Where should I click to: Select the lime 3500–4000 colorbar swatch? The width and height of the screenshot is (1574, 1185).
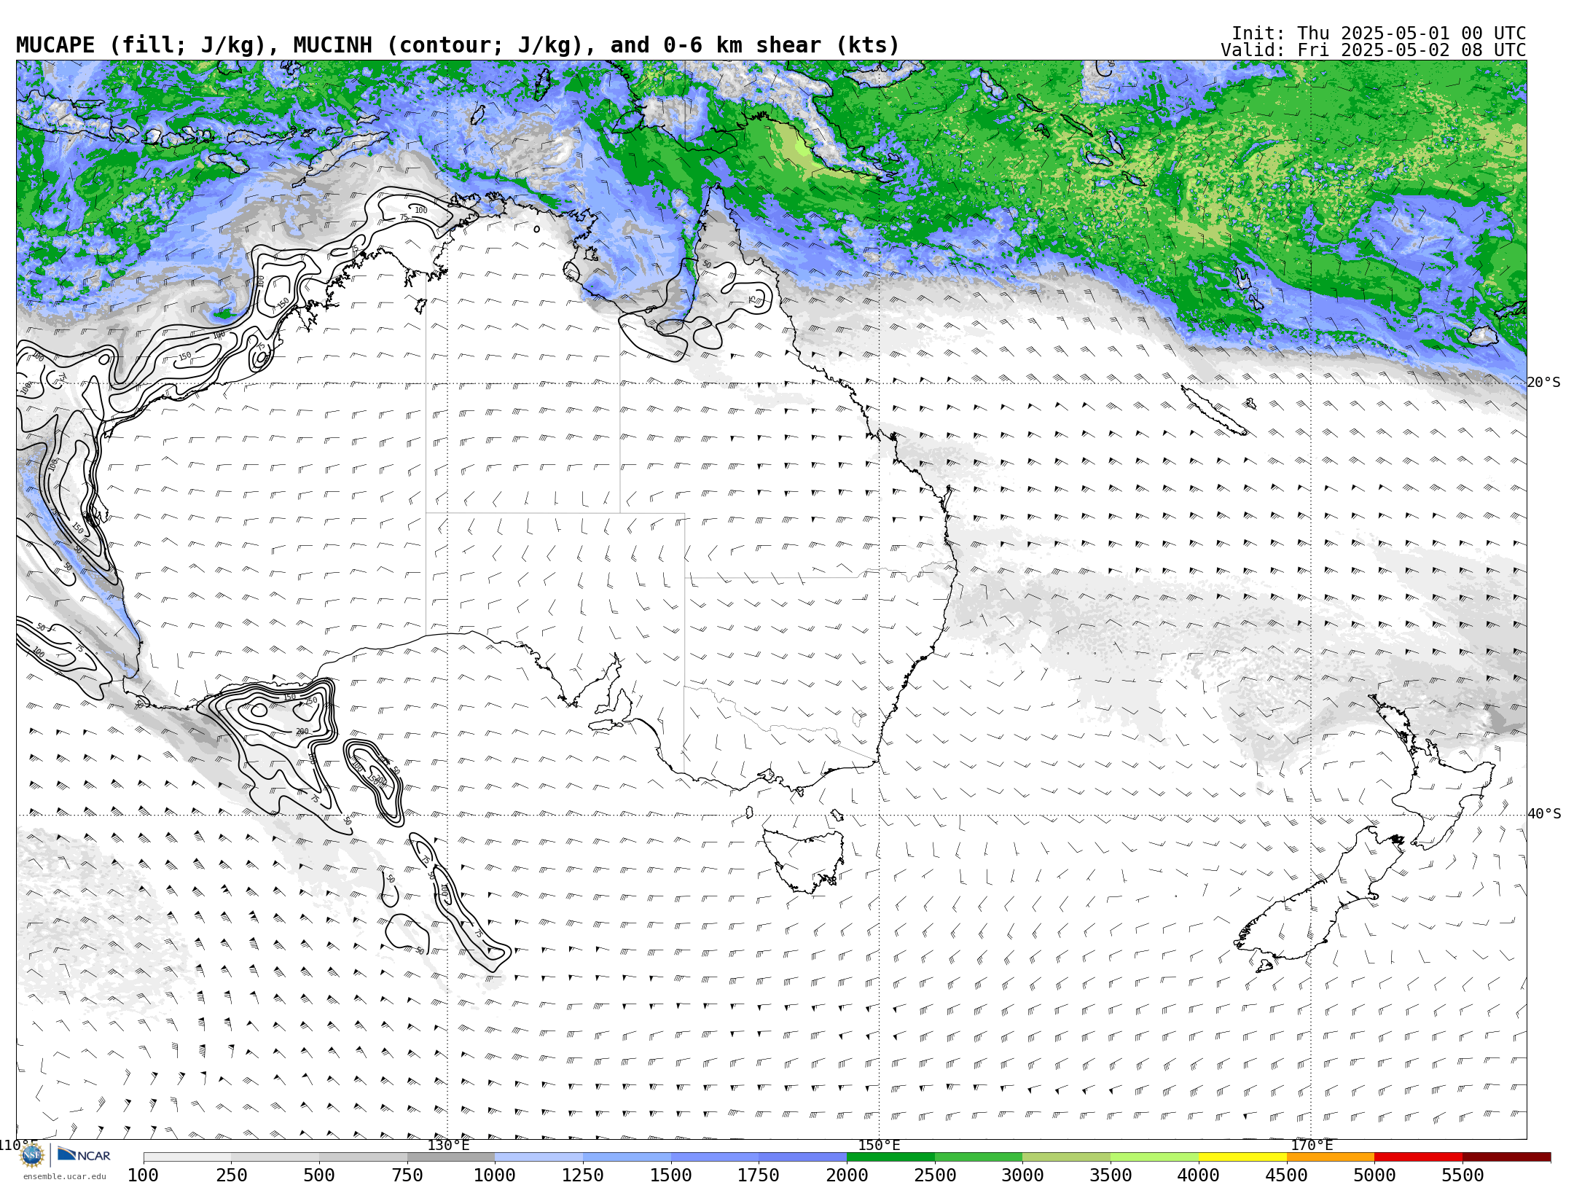tap(1154, 1157)
